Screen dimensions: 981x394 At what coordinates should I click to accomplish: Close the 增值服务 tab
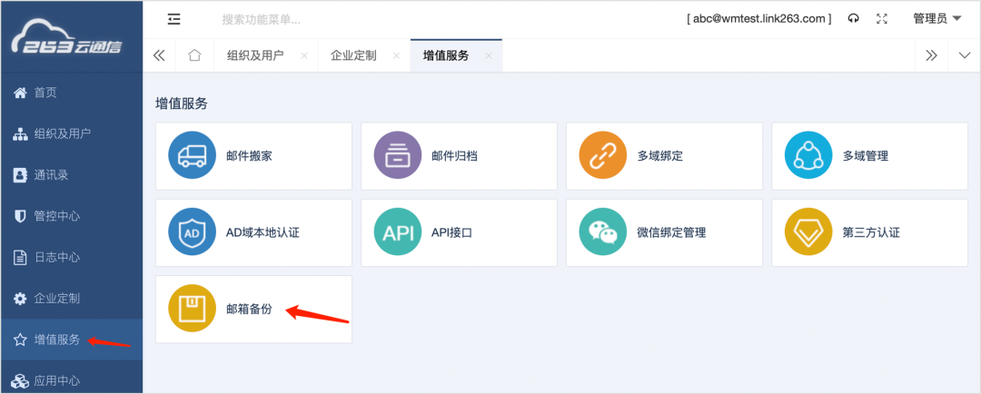488,56
